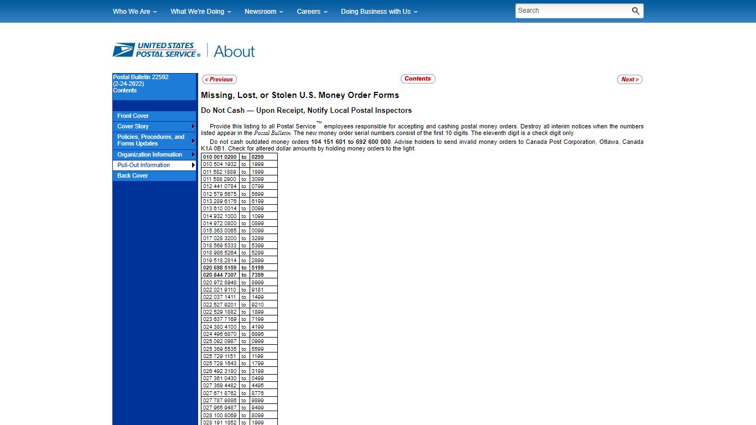Viewport: 756px width, 425px height.
Task: Click serial number 025 369 5535
Action: tap(220, 349)
